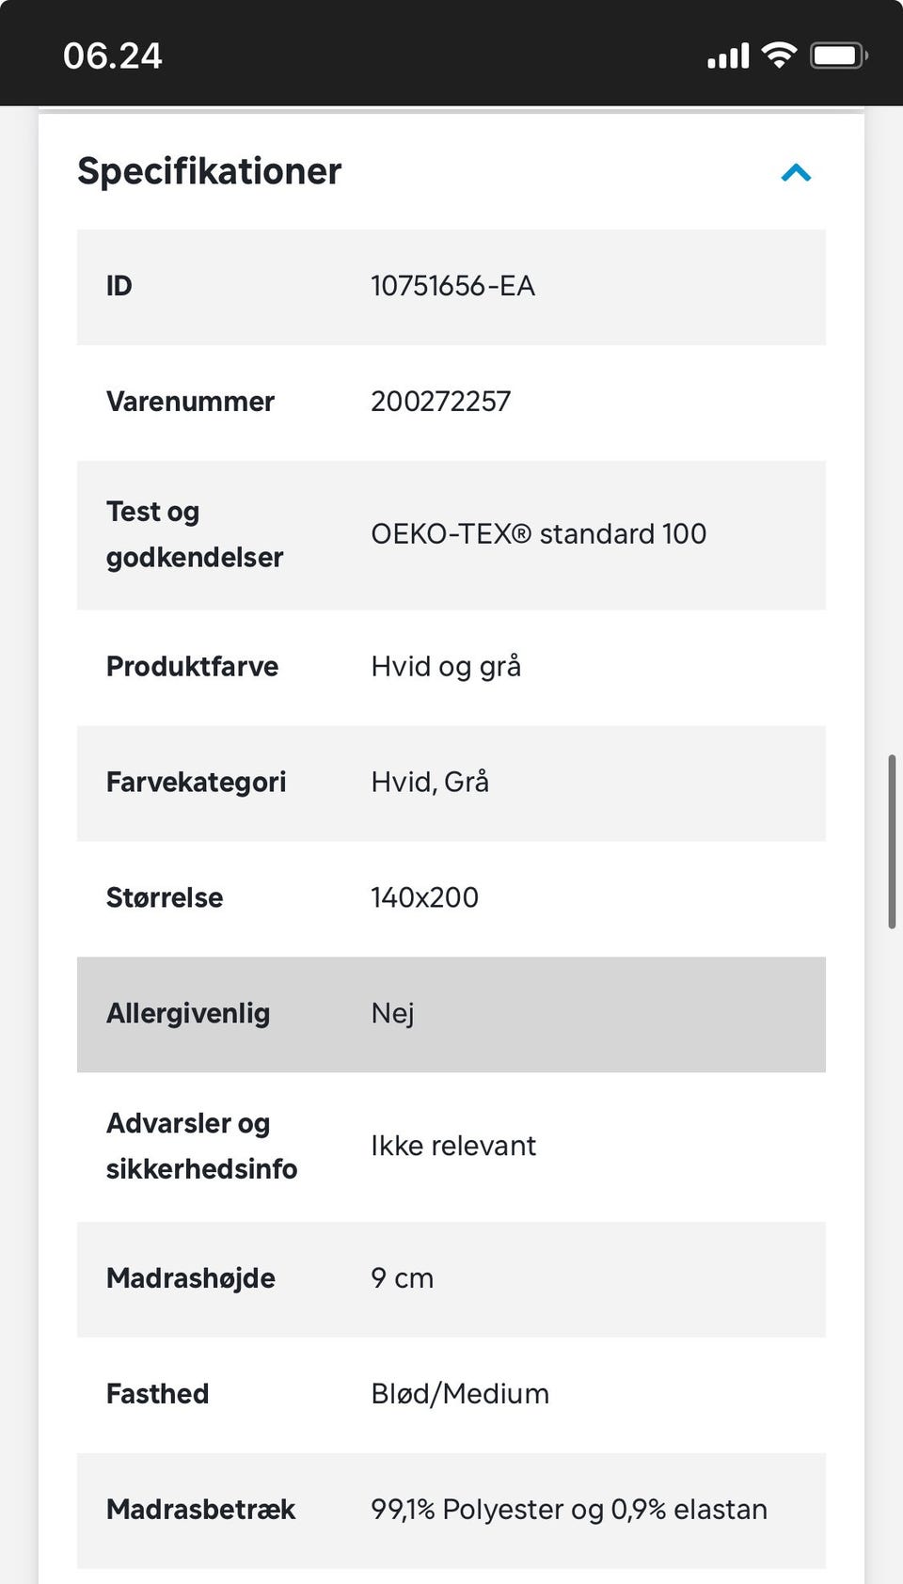Tap the cellular signal bars icon

tap(728, 56)
